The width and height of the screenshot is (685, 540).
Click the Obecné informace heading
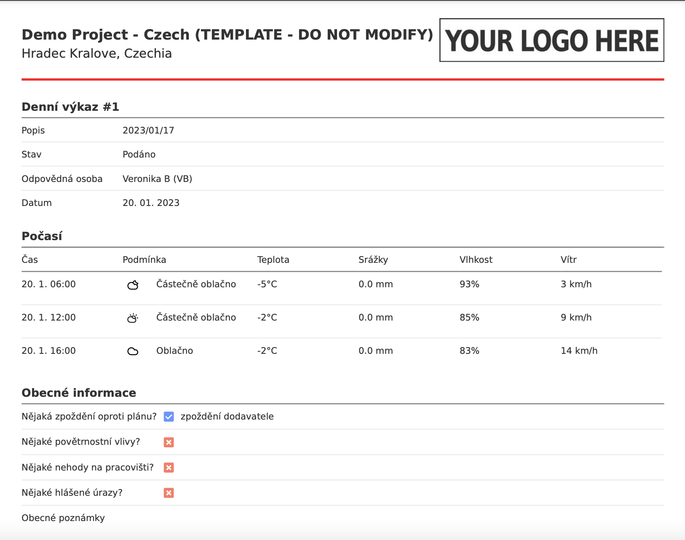(79, 393)
